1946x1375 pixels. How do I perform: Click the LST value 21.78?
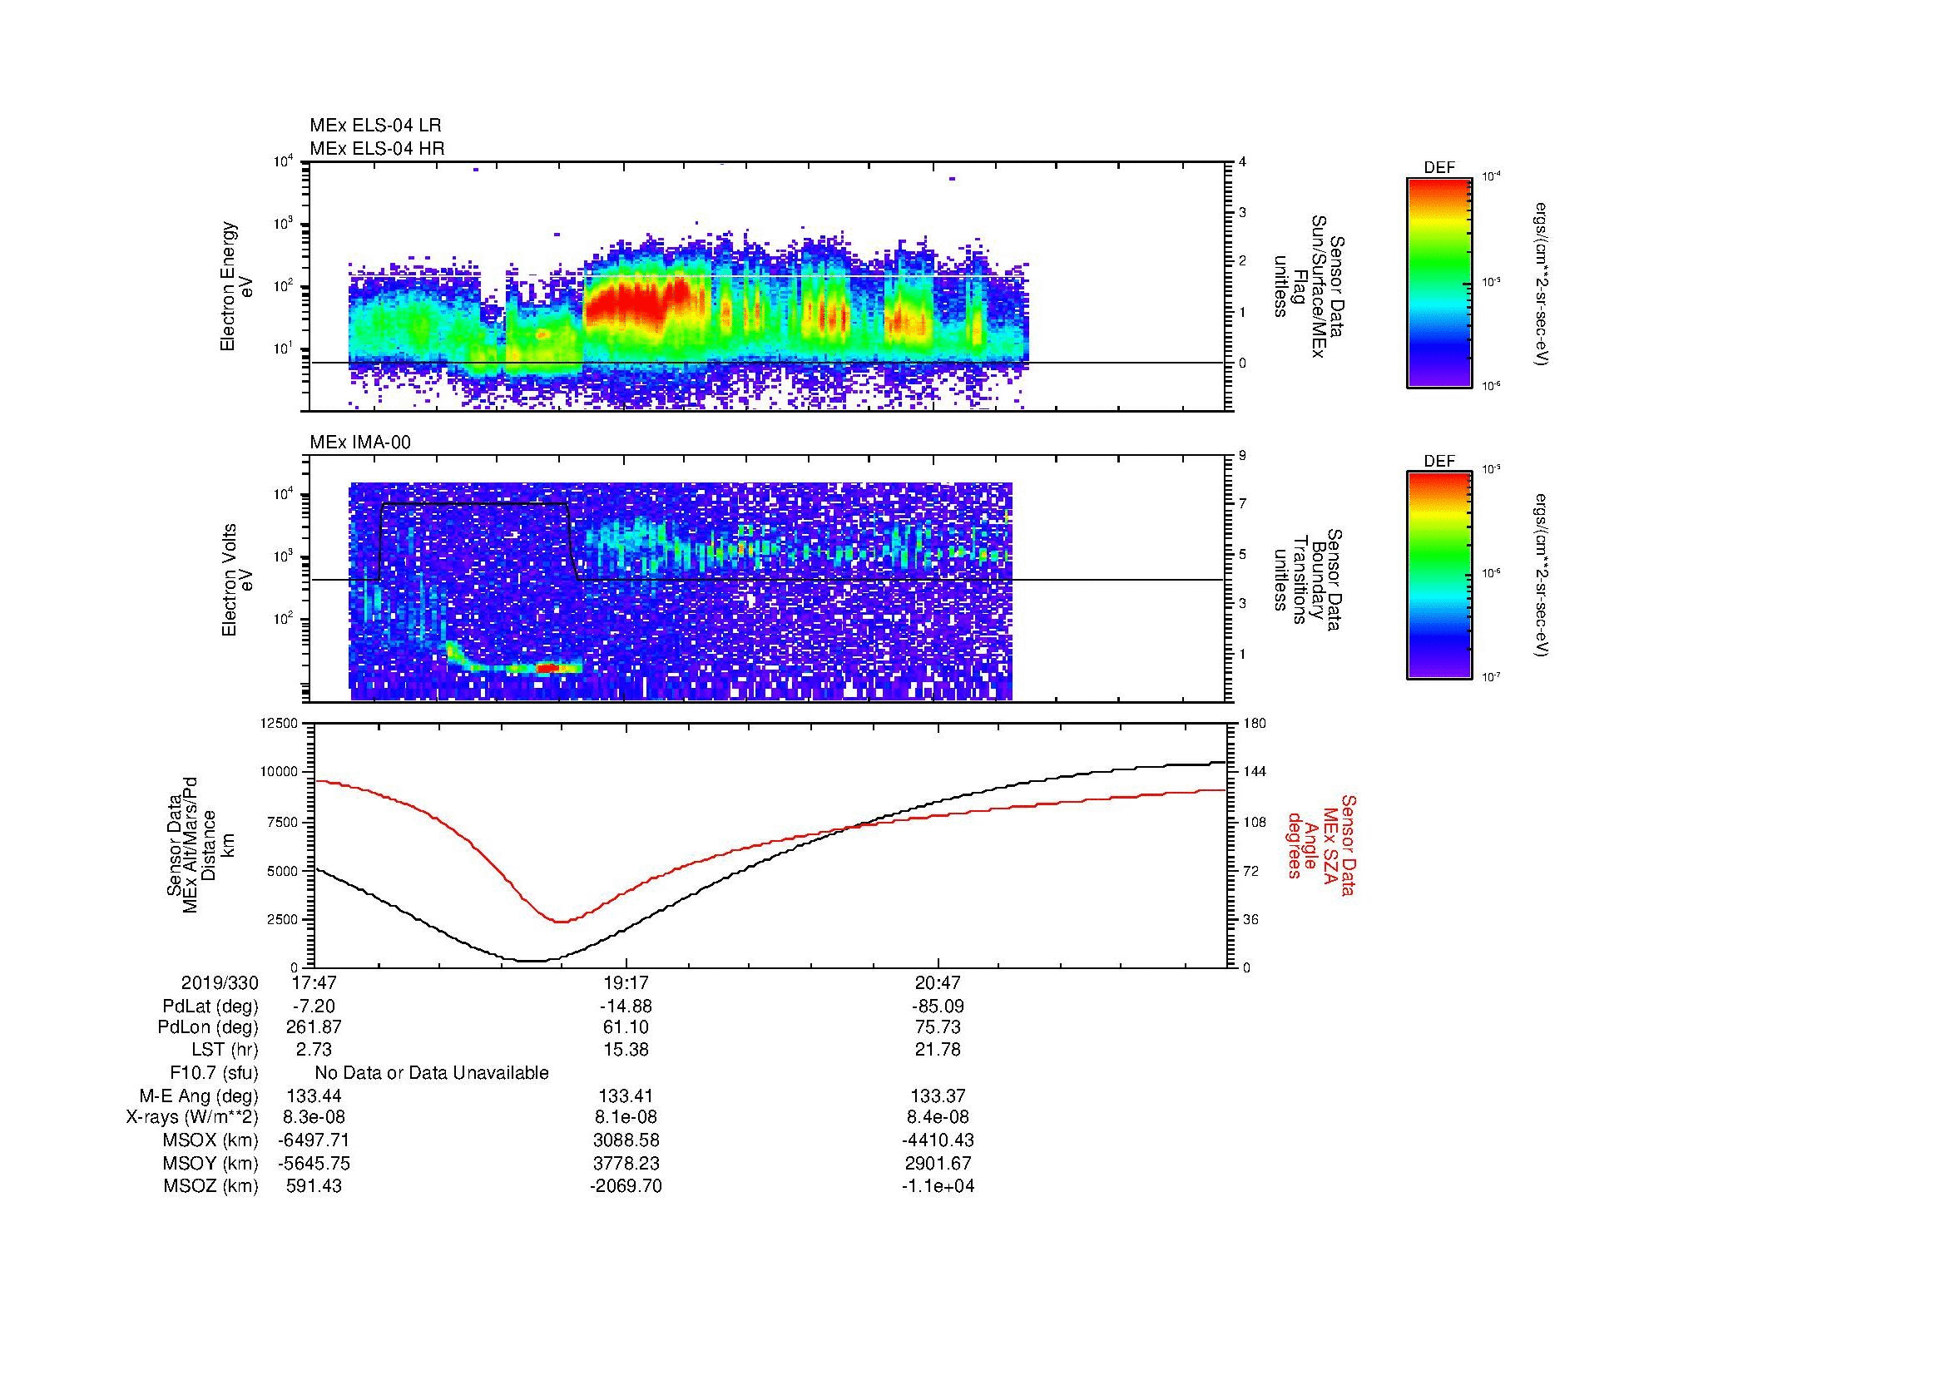(x=938, y=1050)
